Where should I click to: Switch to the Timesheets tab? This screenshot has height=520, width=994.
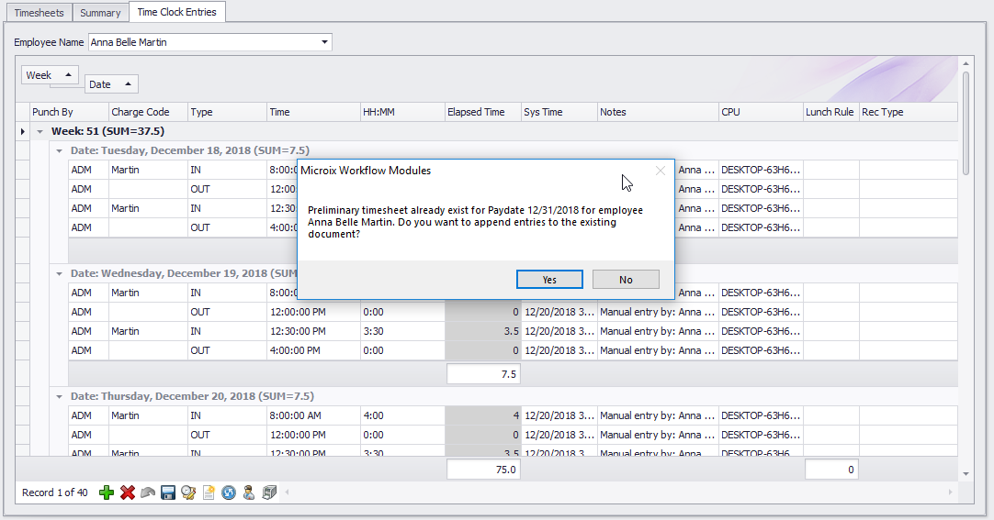[x=39, y=13]
